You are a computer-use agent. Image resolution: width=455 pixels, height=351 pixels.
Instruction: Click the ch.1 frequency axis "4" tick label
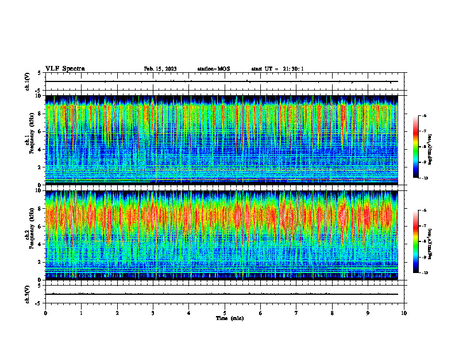[40, 150]
